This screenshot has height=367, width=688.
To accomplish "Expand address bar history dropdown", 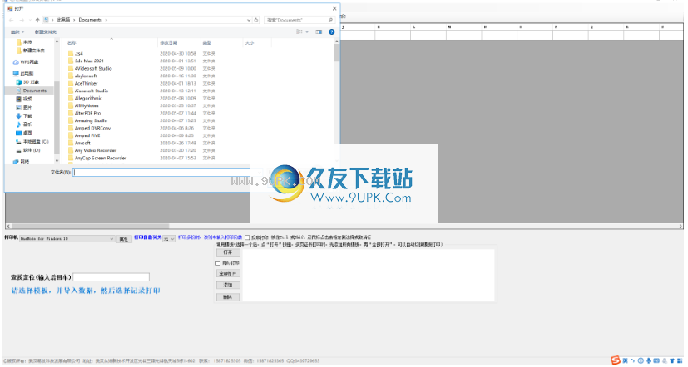I will 249,20.
